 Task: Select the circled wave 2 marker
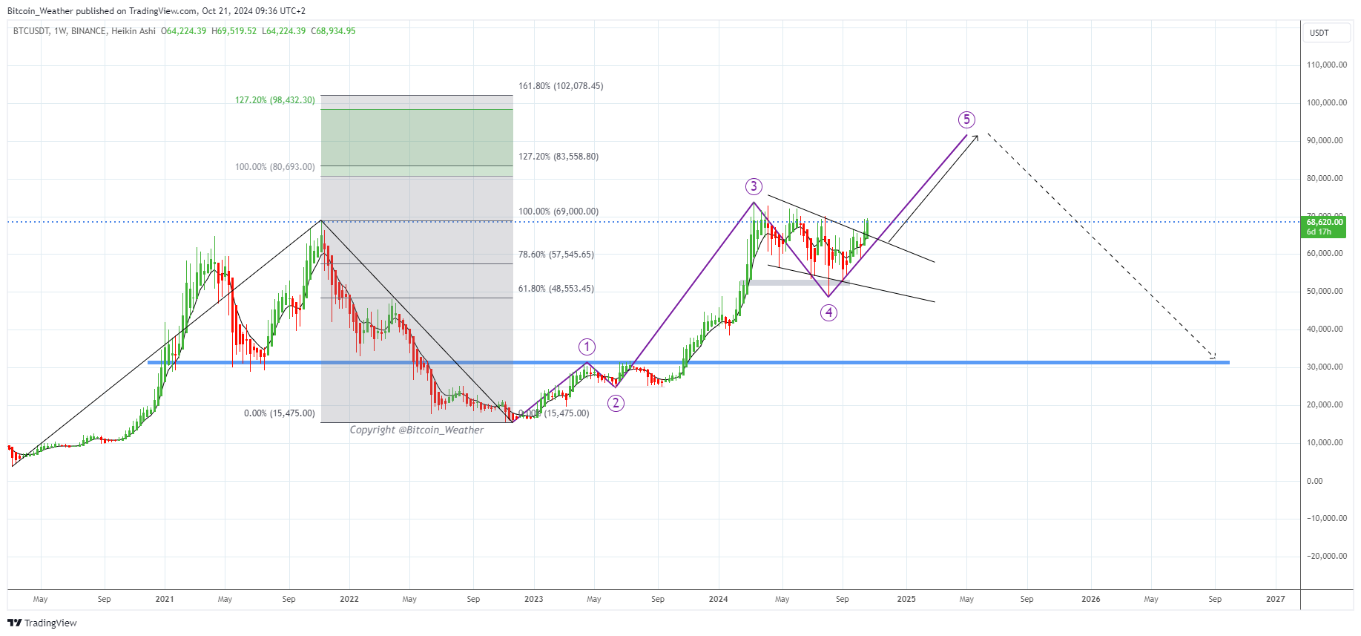(616, 403)
